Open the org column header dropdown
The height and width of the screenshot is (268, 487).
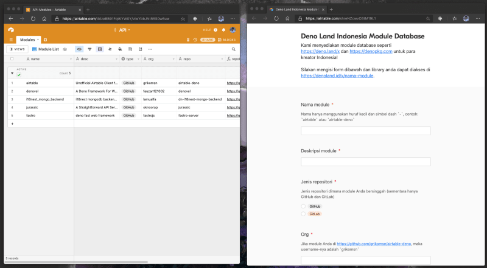click(x=173, y=58)
